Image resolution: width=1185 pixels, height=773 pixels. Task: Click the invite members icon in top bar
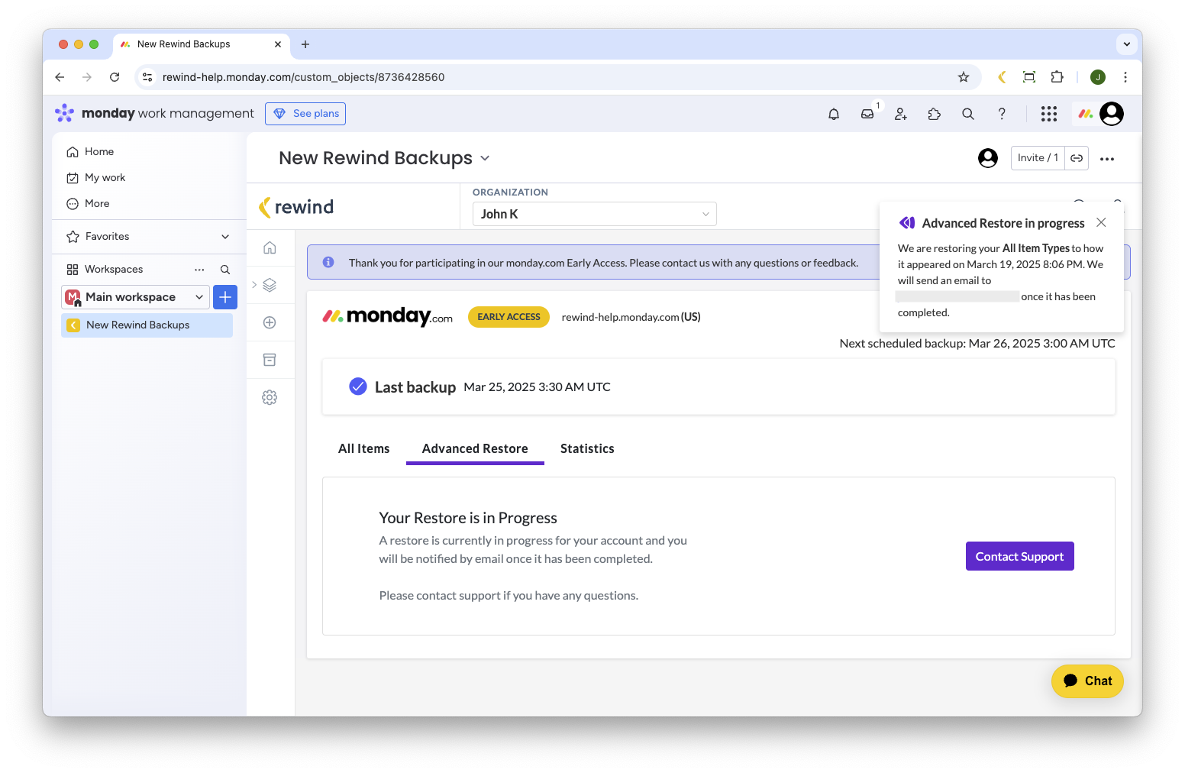coord(901,114)
